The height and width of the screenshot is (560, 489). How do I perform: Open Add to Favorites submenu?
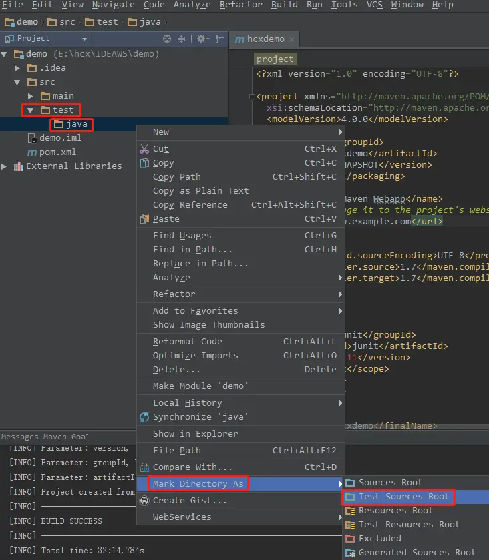(241, 311)
